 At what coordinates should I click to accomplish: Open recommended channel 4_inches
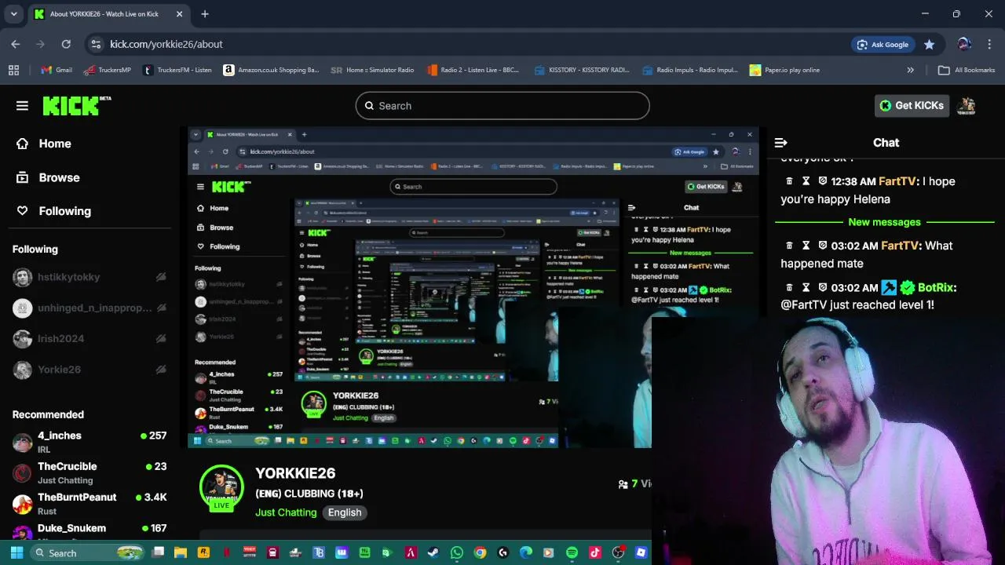[x=90, y=442]
